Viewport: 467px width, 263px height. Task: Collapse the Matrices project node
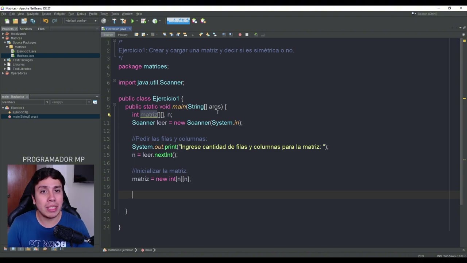[3, 38]
